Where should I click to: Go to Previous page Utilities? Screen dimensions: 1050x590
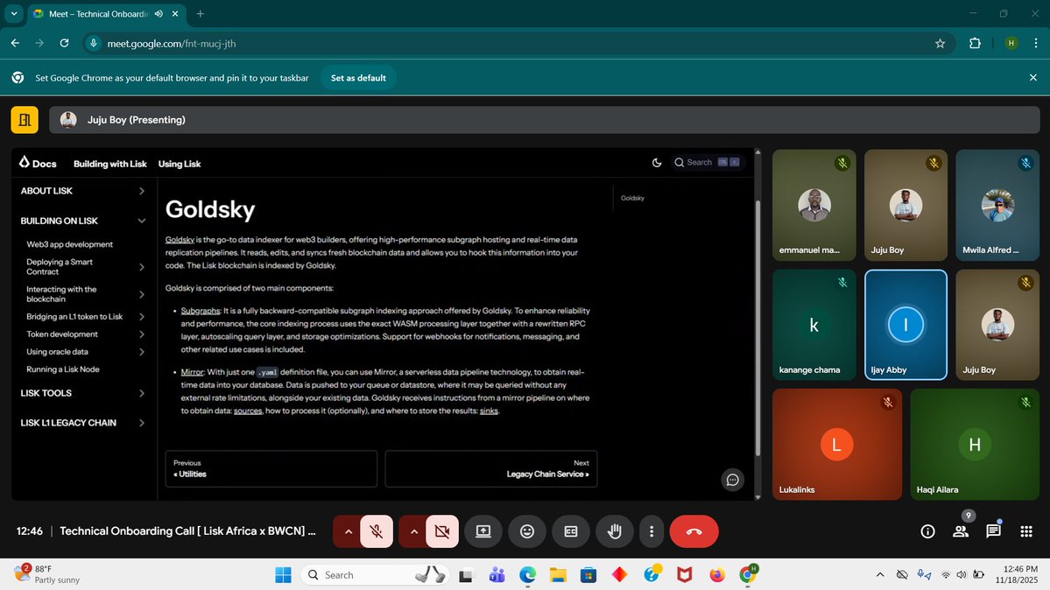coord(271,469)
